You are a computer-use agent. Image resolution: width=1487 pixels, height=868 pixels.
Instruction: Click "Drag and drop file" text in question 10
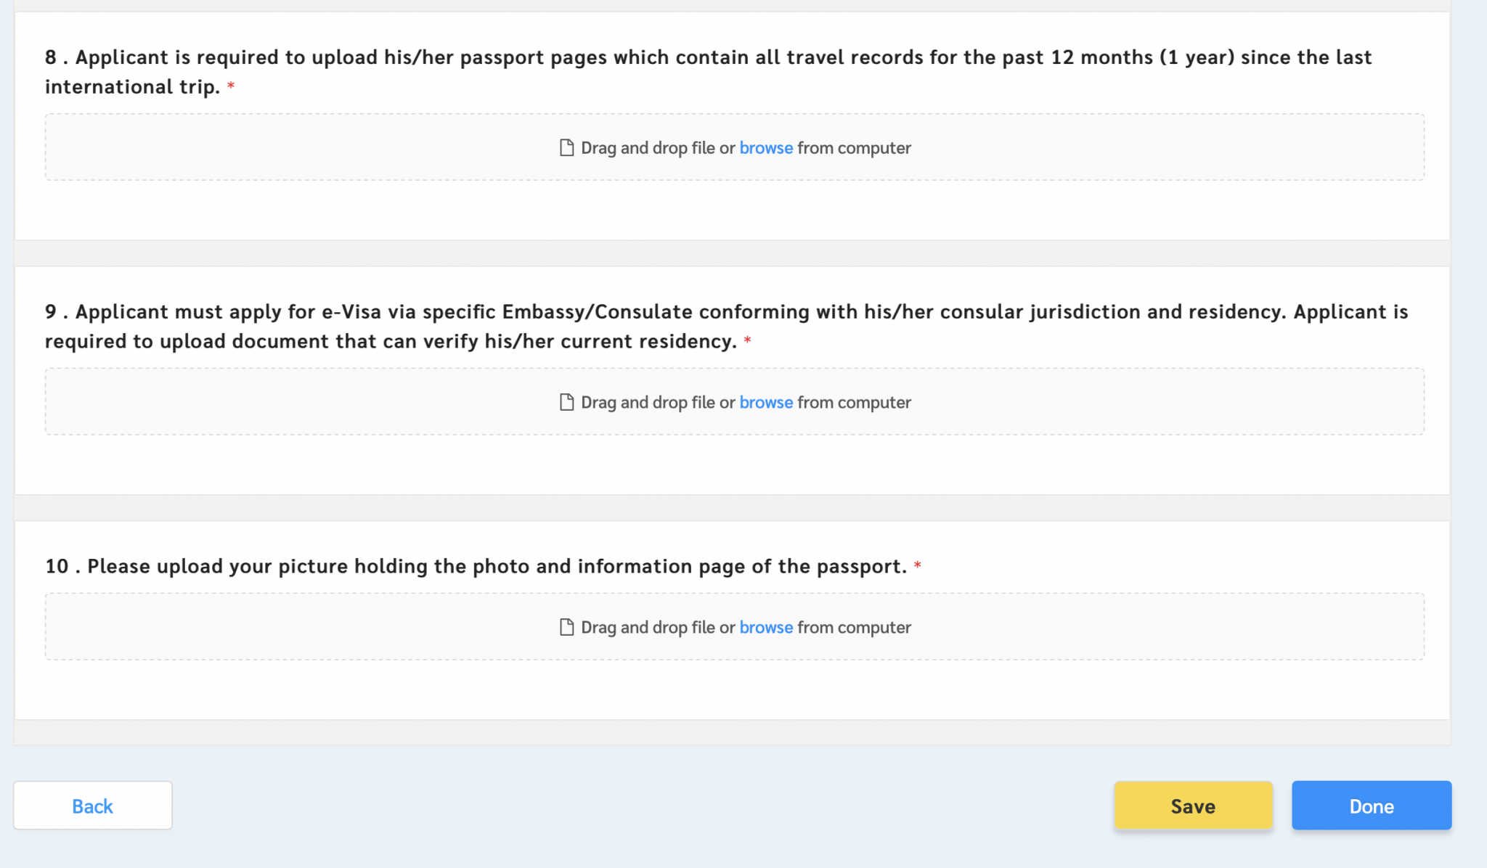648,627
